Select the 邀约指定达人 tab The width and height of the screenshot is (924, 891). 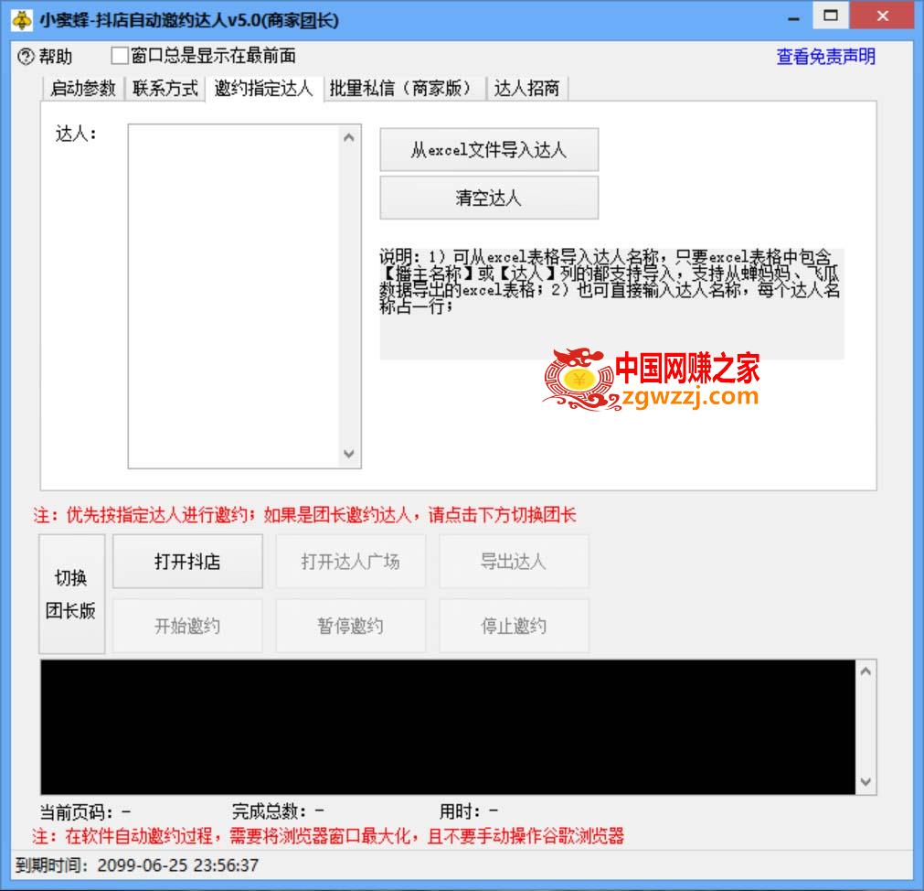[x=263, y=89]
